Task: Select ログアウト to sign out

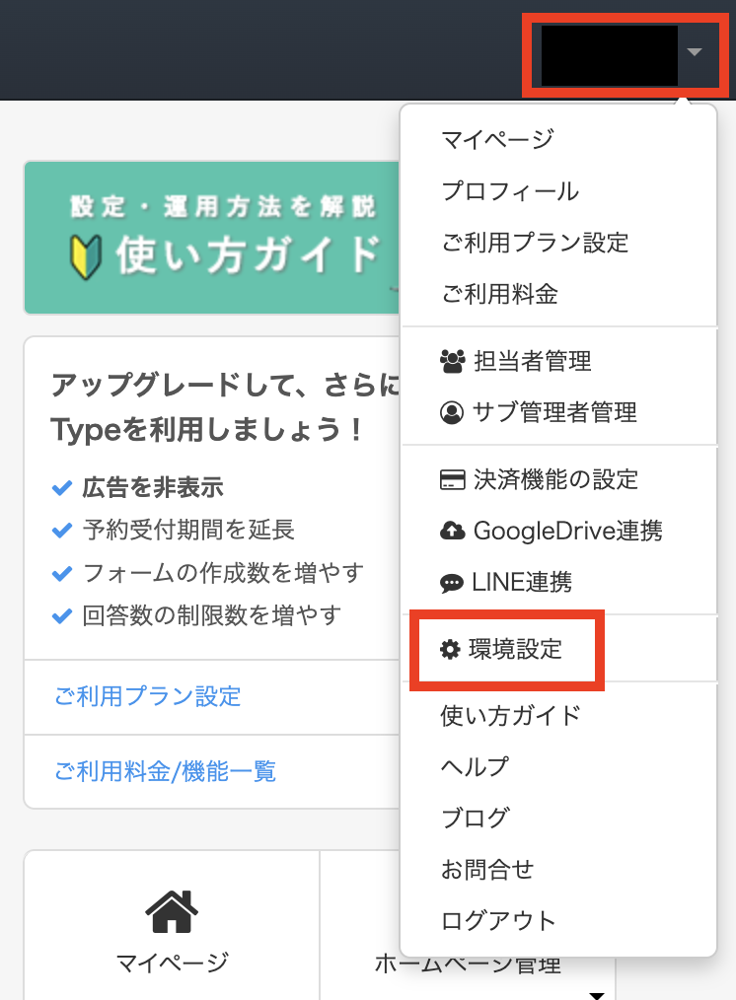Action: pos(498,921)
